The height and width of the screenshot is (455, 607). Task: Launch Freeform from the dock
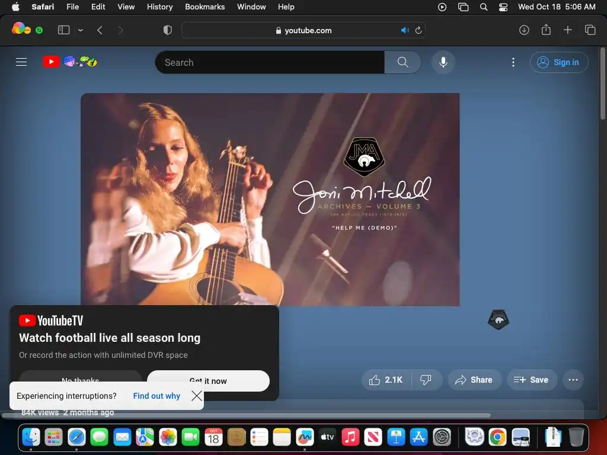tap(305, 437)
